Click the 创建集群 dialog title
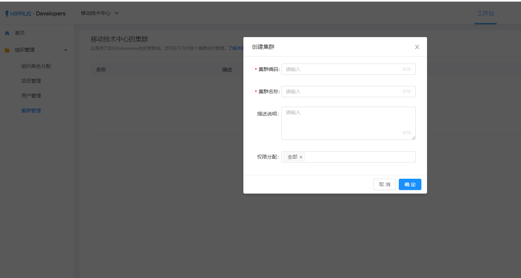 coord(263,47)
